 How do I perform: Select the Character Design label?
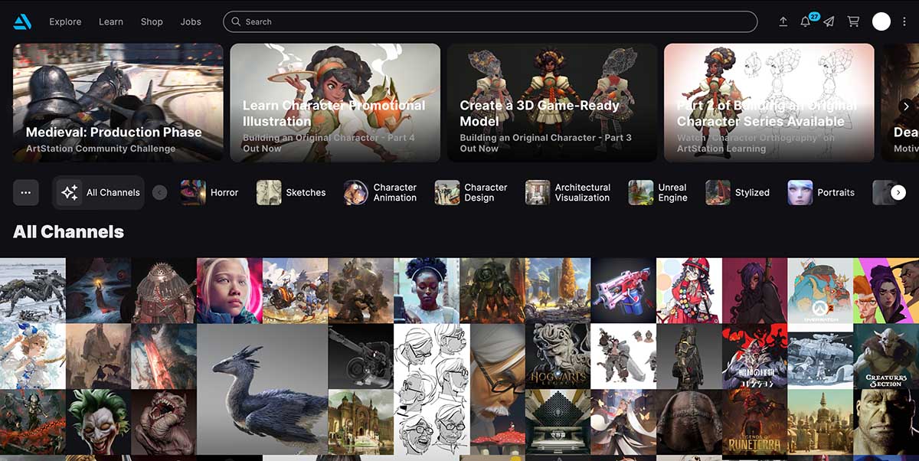coord(486,192)
